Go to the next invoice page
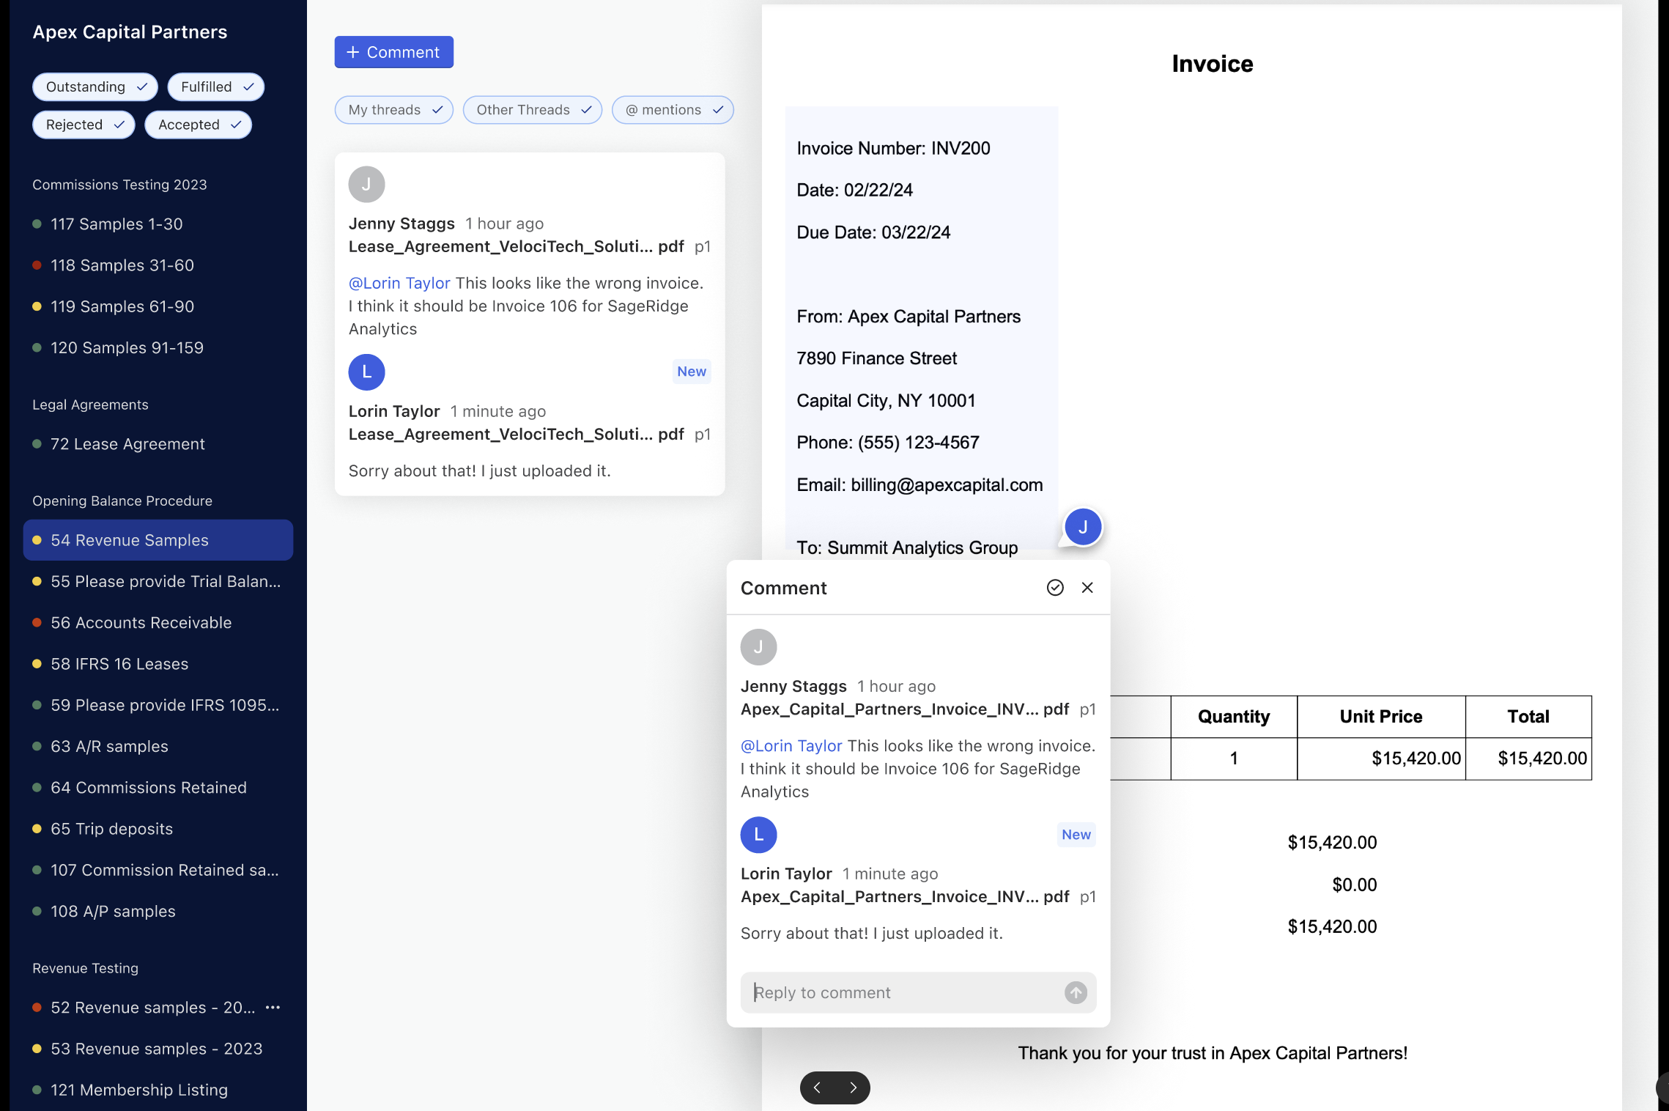 tap(852, 1088)
